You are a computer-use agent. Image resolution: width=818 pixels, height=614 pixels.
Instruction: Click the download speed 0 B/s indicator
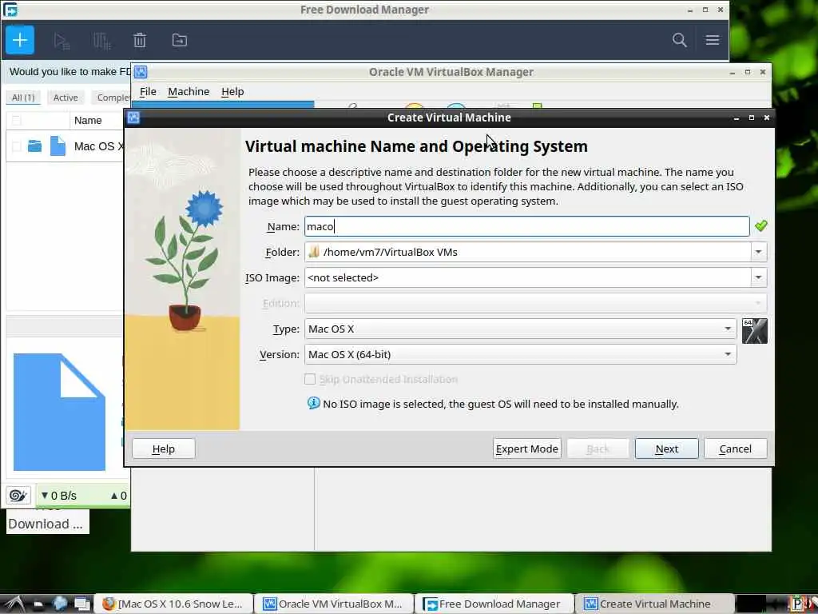click(x=59, y=496)
